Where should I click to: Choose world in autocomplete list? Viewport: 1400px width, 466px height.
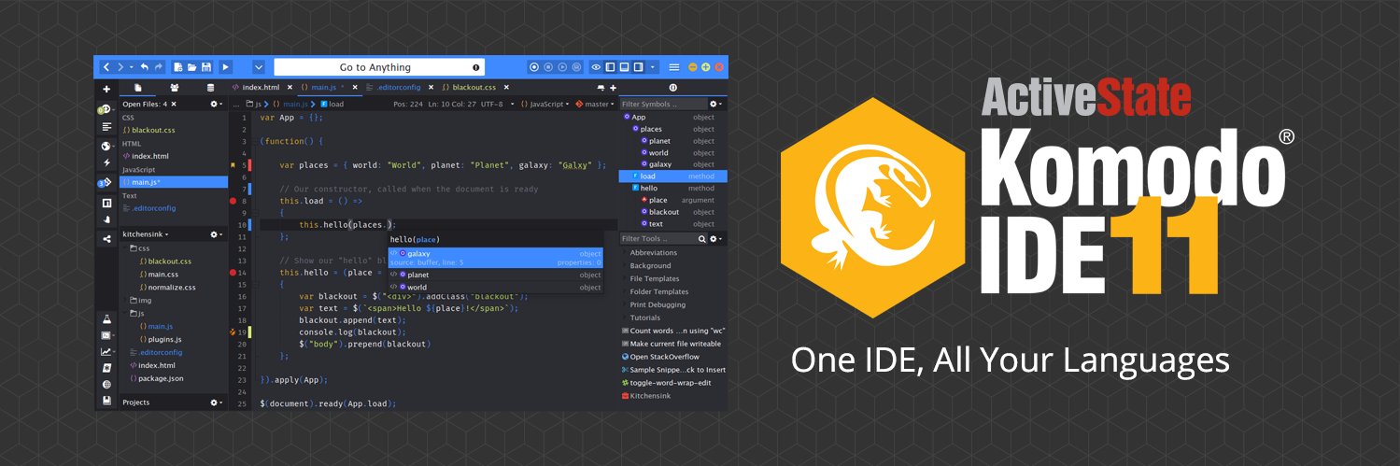pyautogui.click(x=496, y=287)
